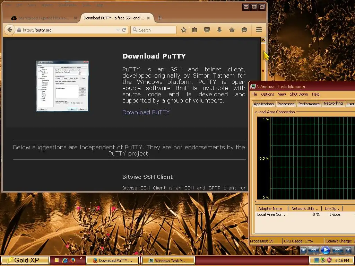Click the PuTTY configuration screenshot thumbnail
The height and width of the screenshot is (266, 355).
62,86
